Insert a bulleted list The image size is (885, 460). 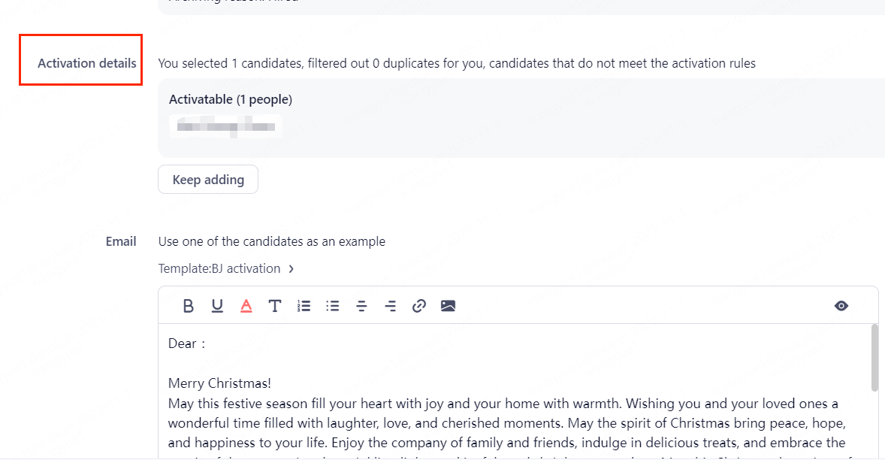pos(333,306)
